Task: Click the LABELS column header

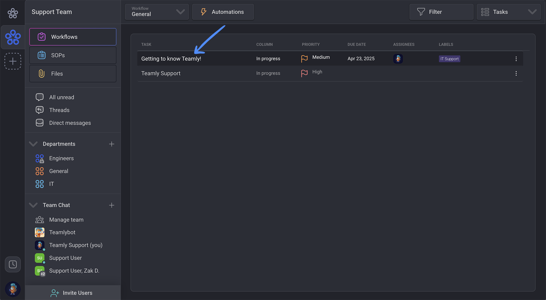Action: 446,44
